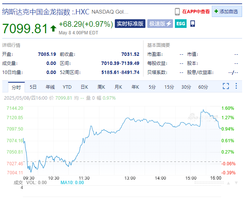Click the 13:00 time axis label

(x=130, y=178)
